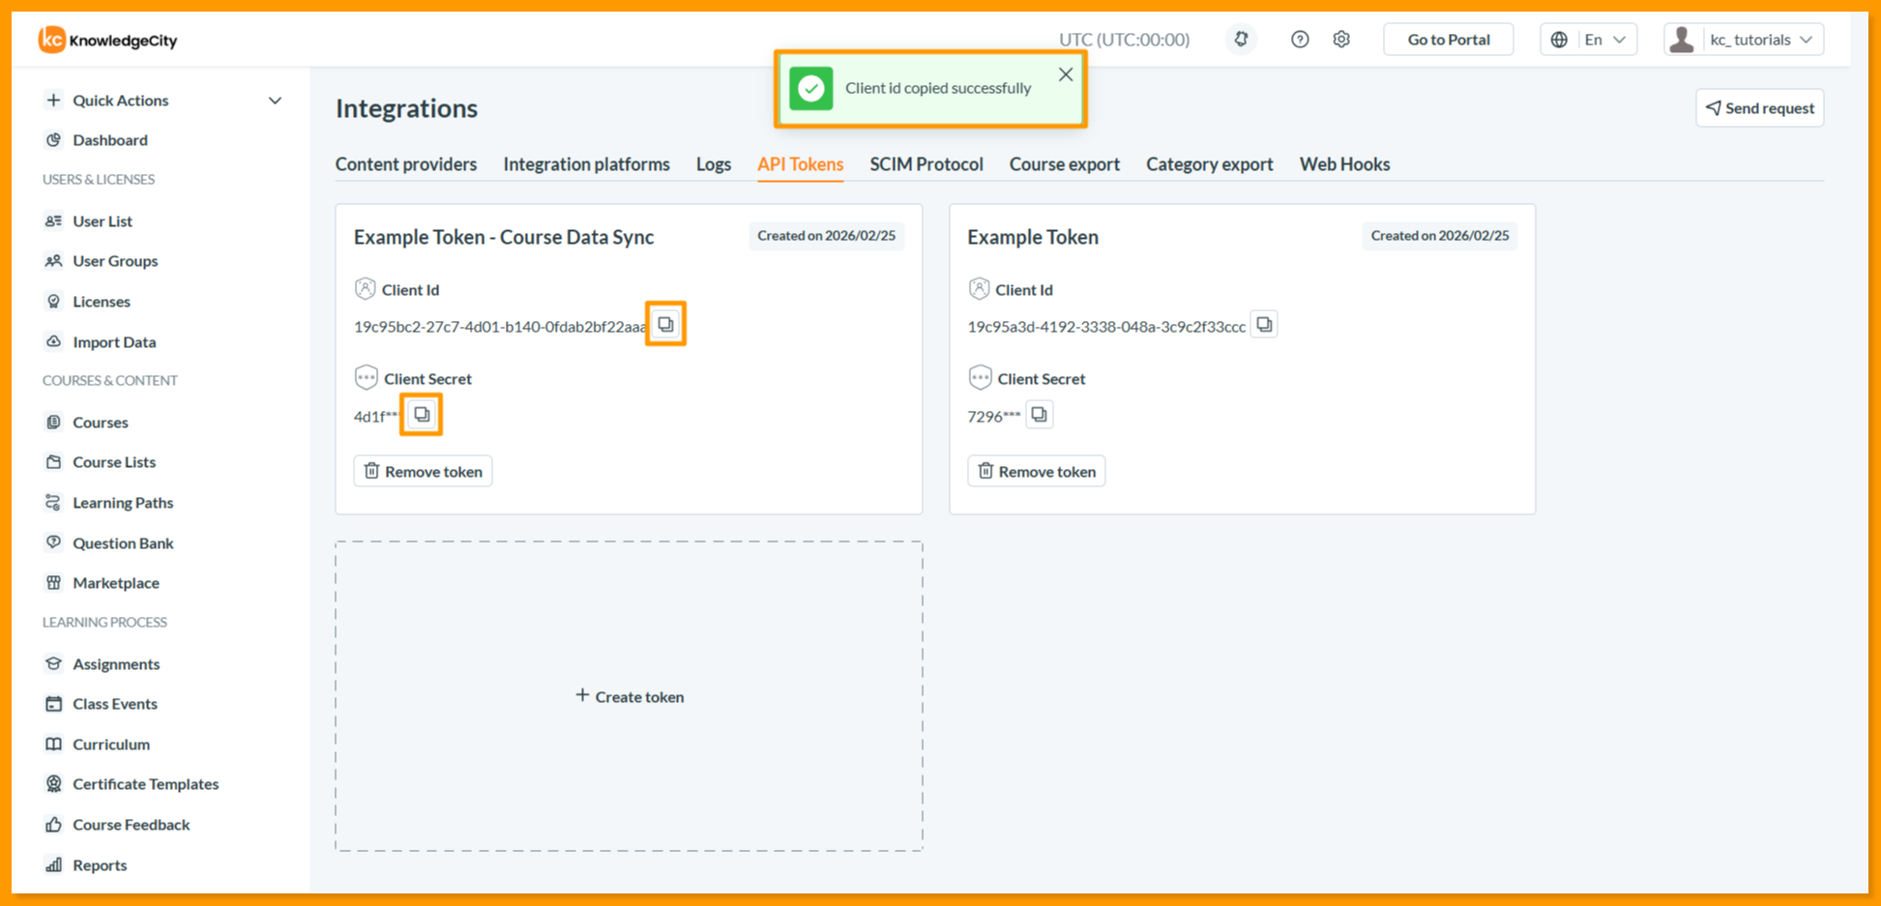Select Import Data in sidebar
This screenshot has height=906, width=1881.
[114, 342]
